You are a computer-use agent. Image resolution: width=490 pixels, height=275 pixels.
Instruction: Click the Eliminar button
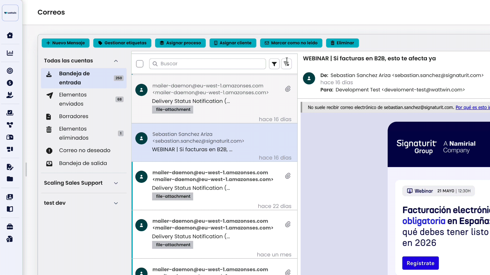click(x=342, y=43)
